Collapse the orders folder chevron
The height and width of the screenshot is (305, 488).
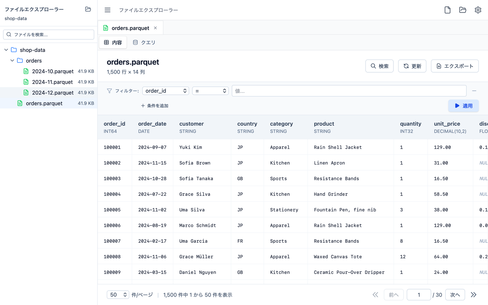(x=12, y=60)
